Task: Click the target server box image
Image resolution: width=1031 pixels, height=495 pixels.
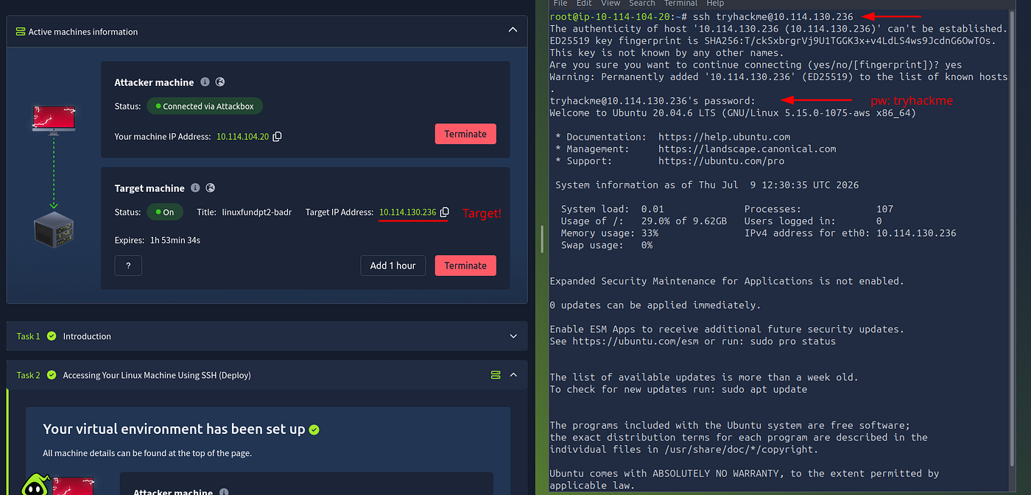Action: pyautogui.click(x=54, y=228)
